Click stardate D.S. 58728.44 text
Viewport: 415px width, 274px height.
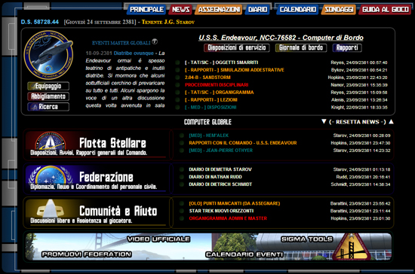[40, 22]
